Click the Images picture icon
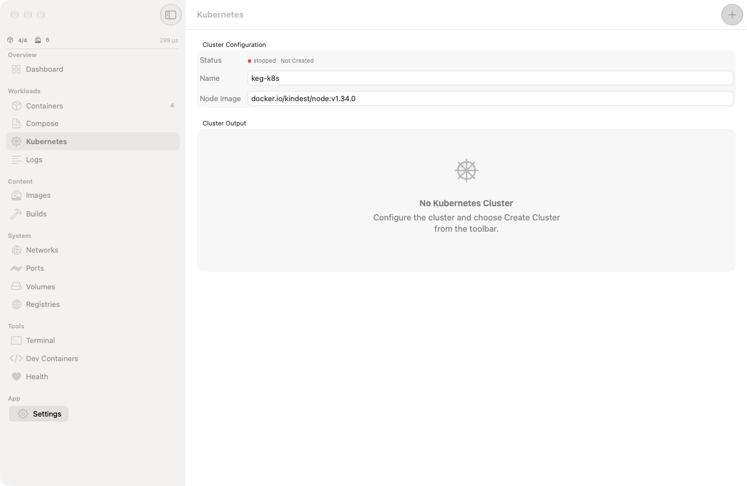747x486 pixels. coord(16,195)
